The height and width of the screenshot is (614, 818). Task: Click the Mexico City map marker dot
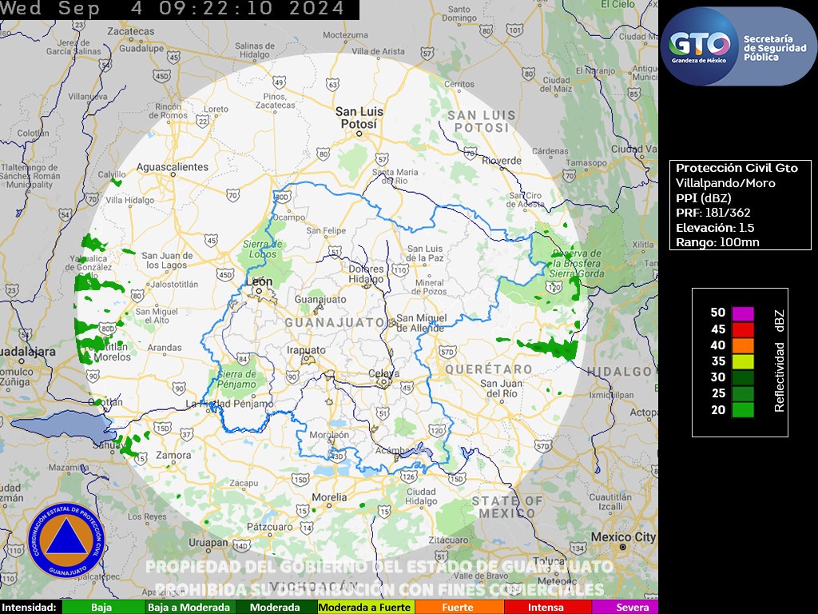click(623, 548)
